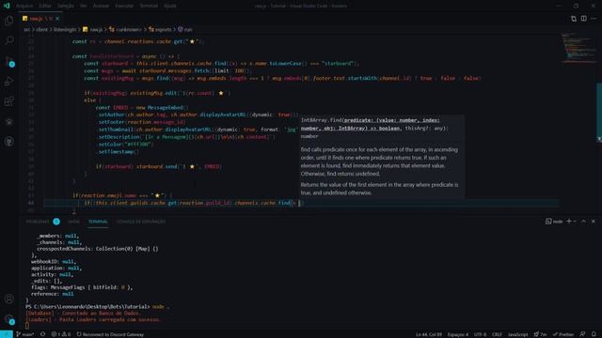Open the Acessar menu
The height and width of the screenshot is (338, 602).
point(101,6)
